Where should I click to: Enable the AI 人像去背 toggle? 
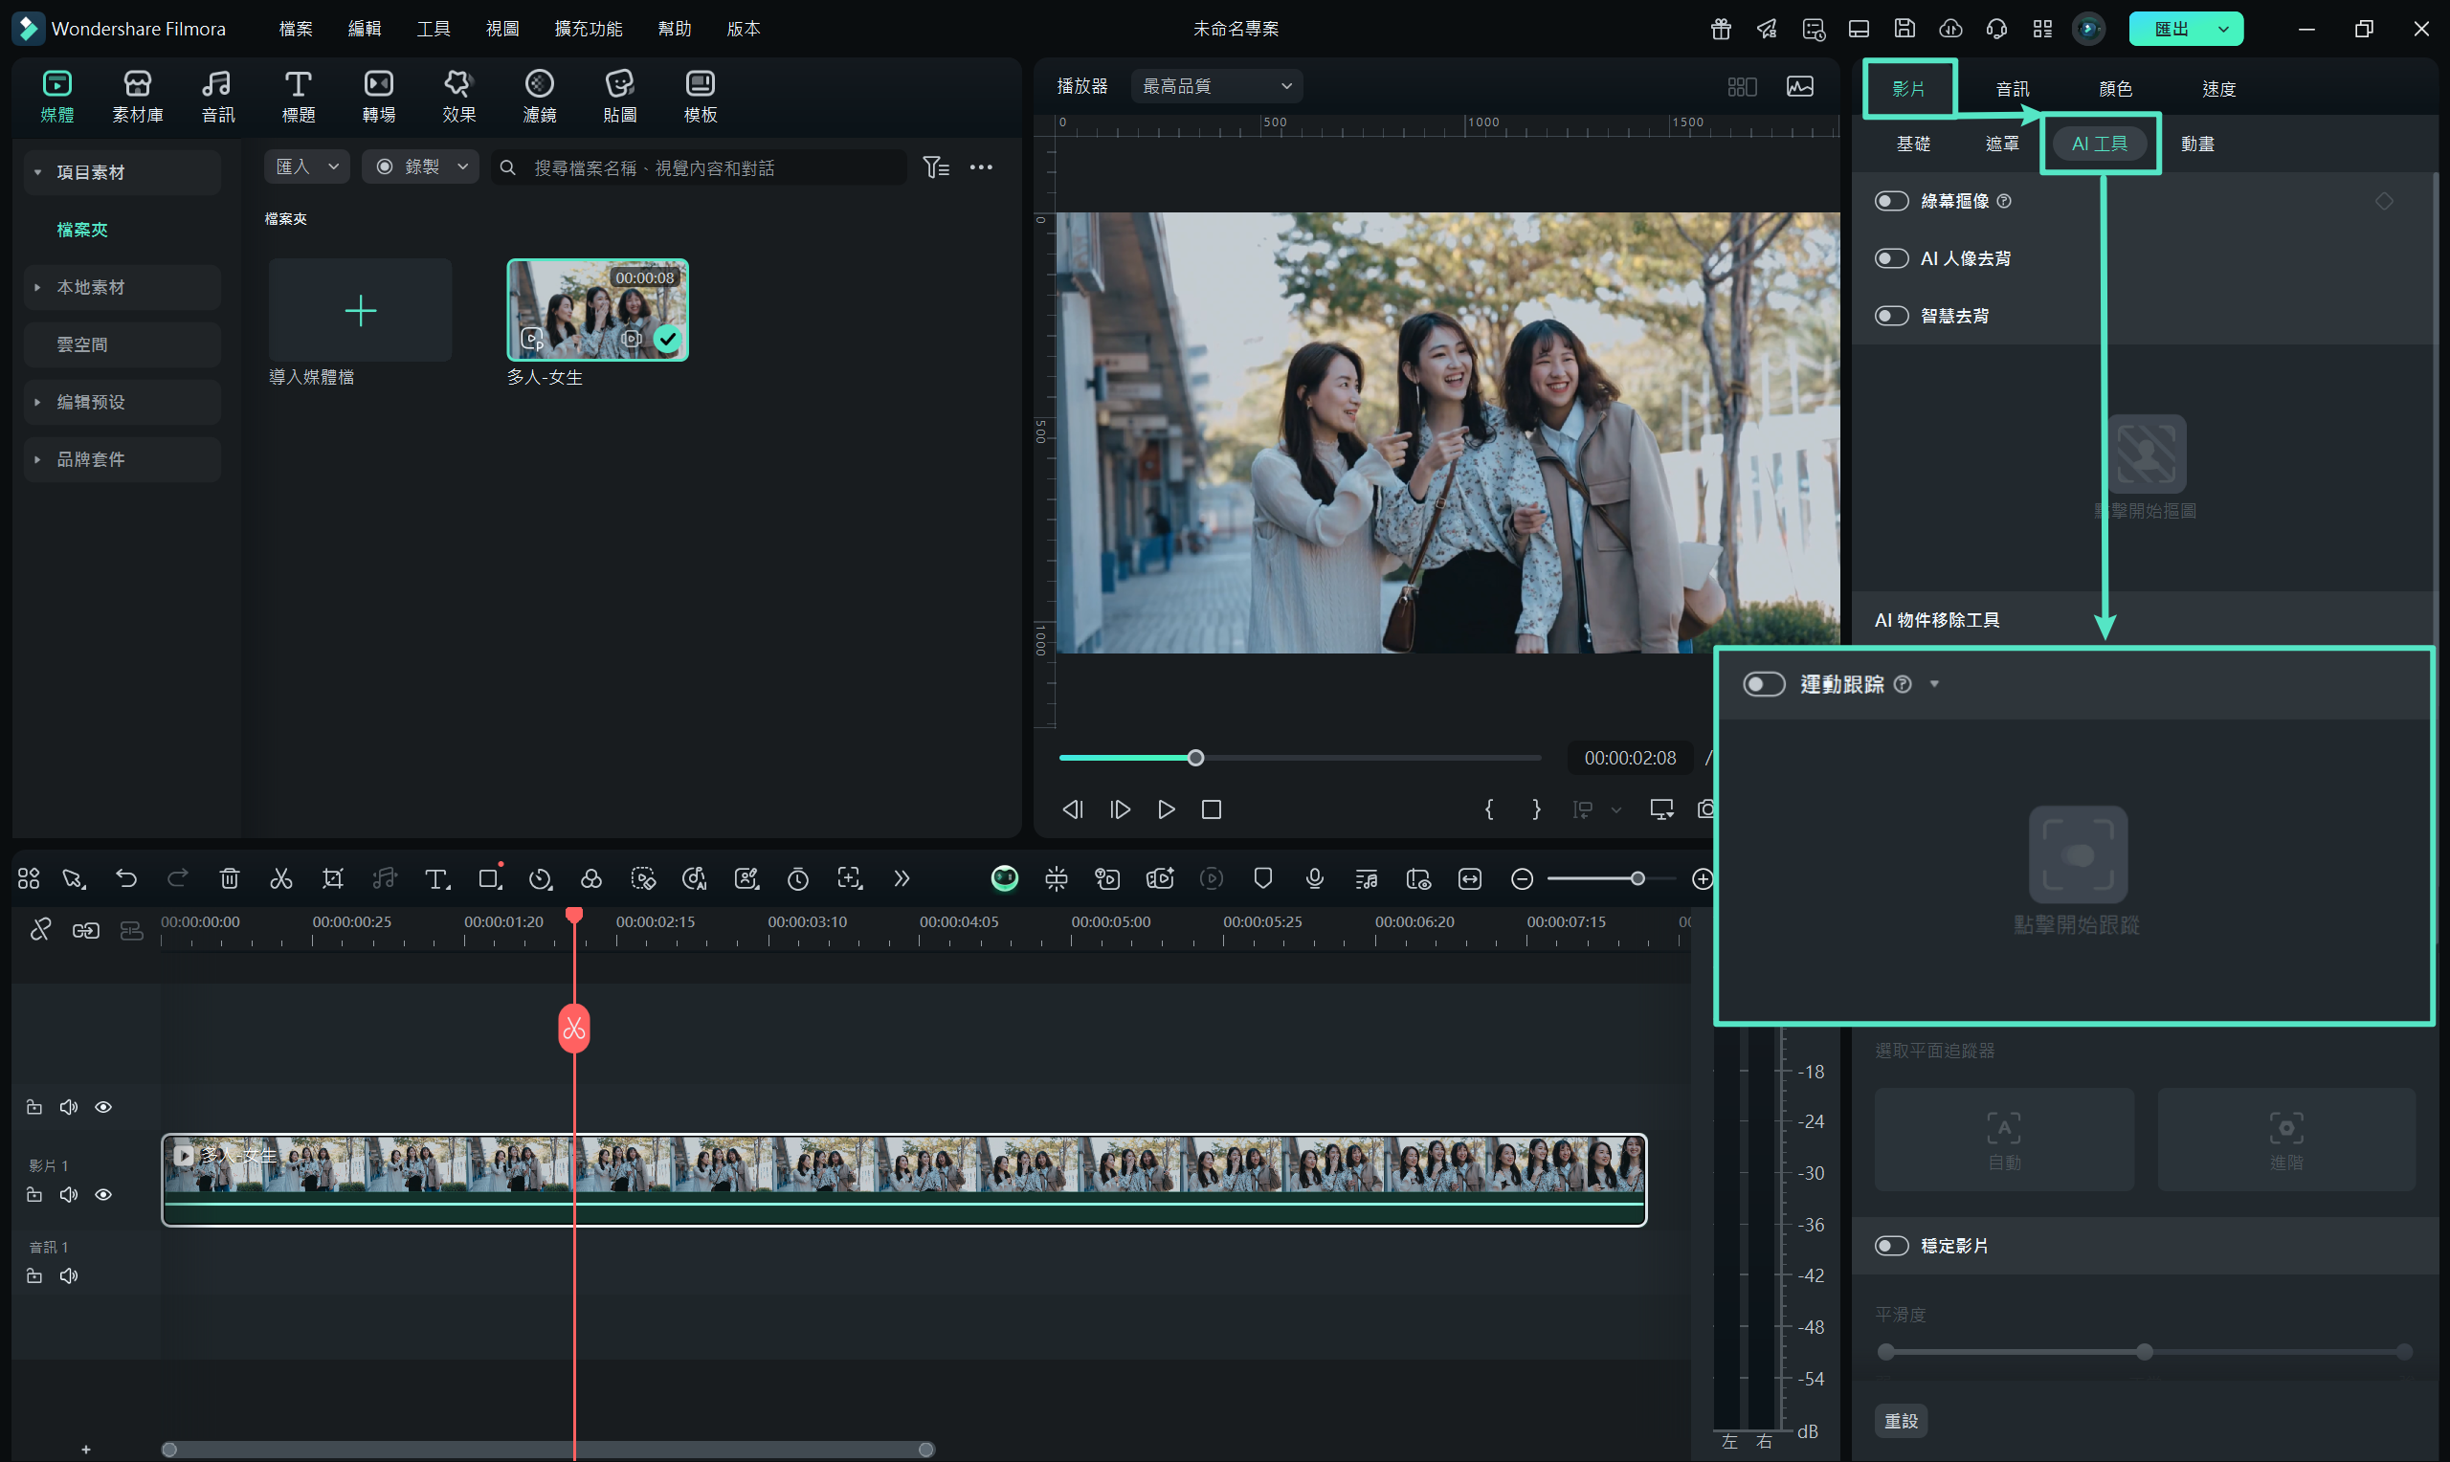[1891, 258]
